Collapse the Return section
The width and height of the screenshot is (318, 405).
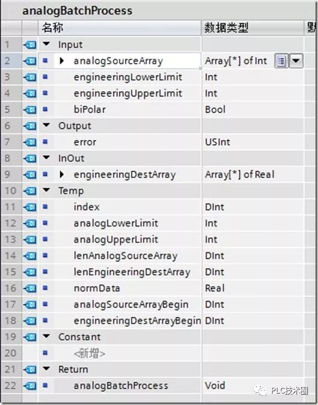coord(46,368)
